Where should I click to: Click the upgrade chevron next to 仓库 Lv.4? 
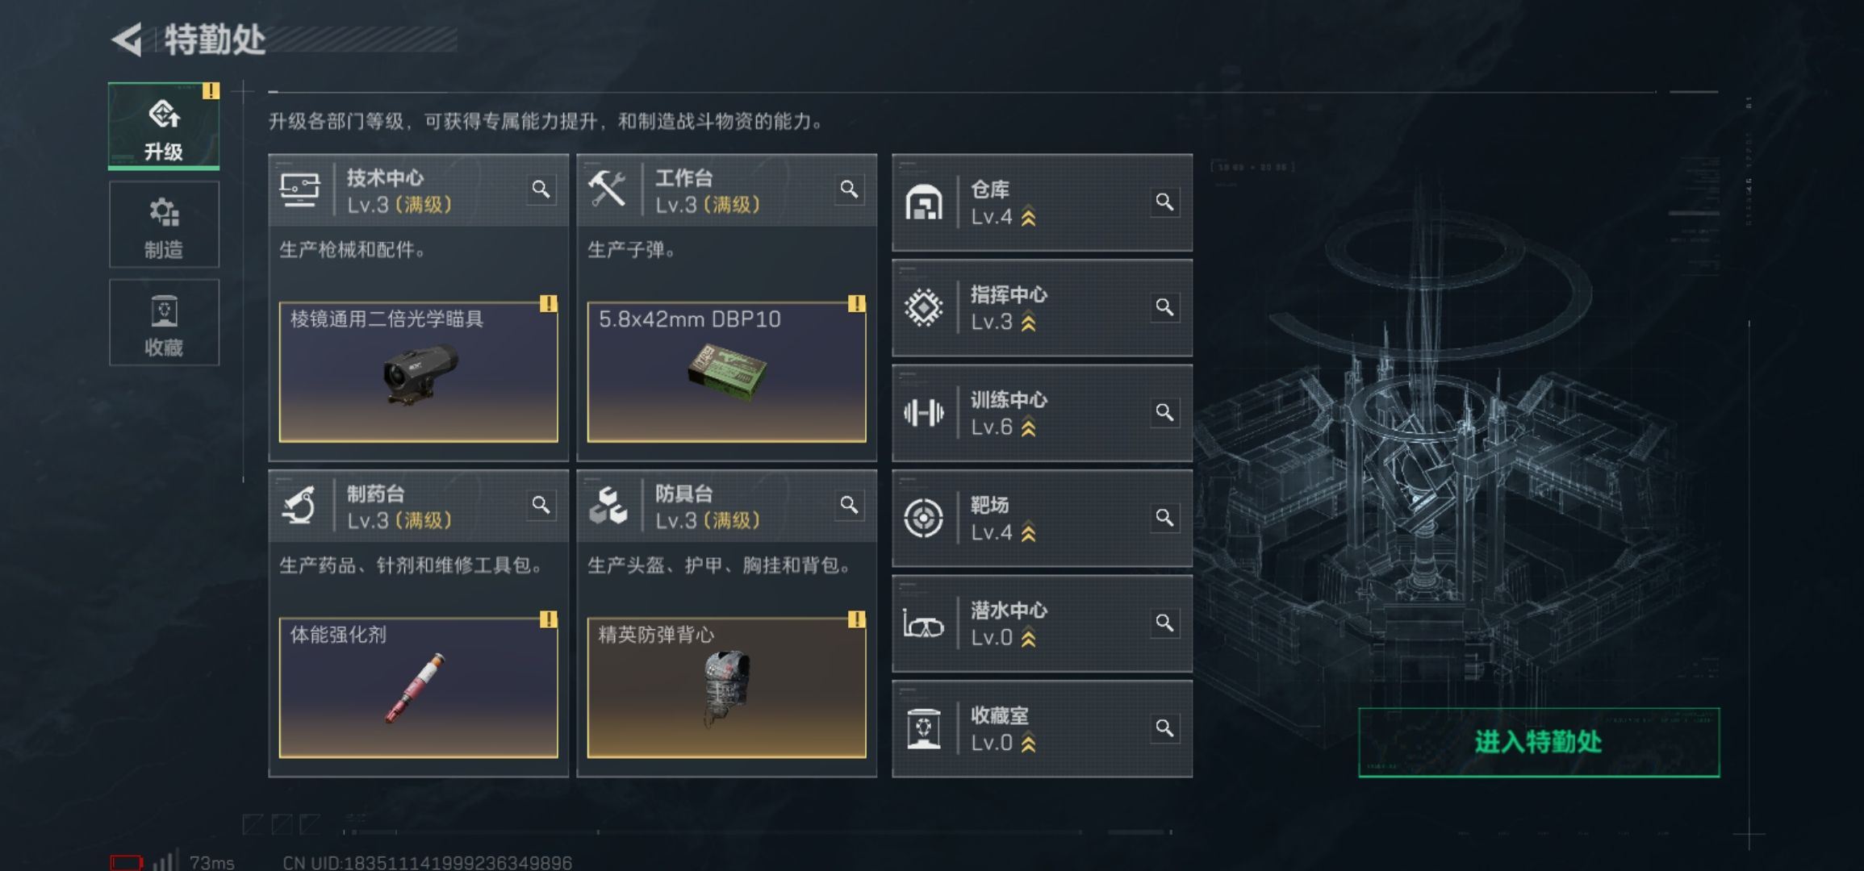click(x=1028, y=218)
